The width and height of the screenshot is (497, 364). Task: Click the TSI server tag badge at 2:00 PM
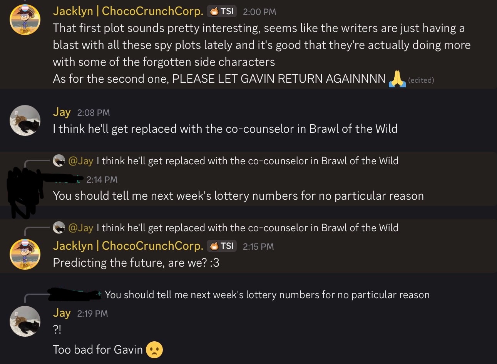pyautogui.click(x=222, y=12)
